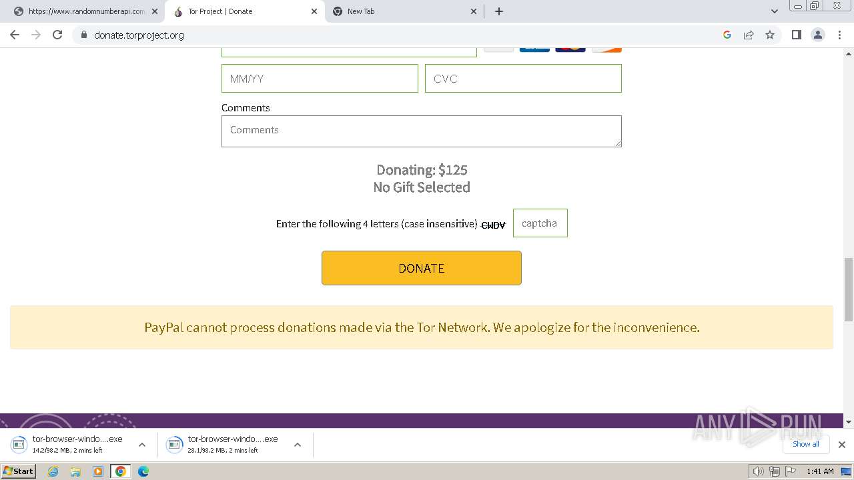This screenshot has height=480, width=854.
Task: Focus the captcha input field
Action: pyautogui.click(x=540, y=223)
